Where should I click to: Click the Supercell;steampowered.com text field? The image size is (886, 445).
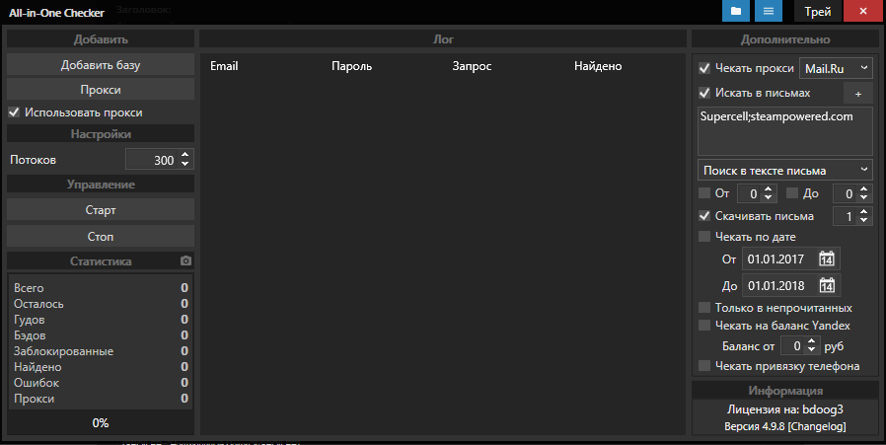click(784, 128)
